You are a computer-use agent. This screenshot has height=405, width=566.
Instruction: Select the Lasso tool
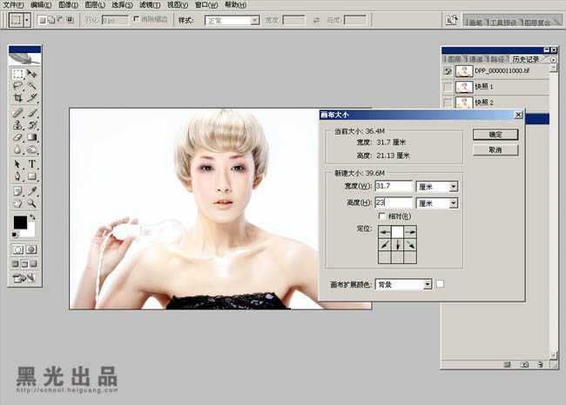17,86
